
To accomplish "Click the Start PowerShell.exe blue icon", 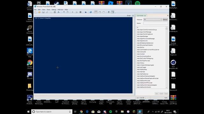I will [91, 12].
